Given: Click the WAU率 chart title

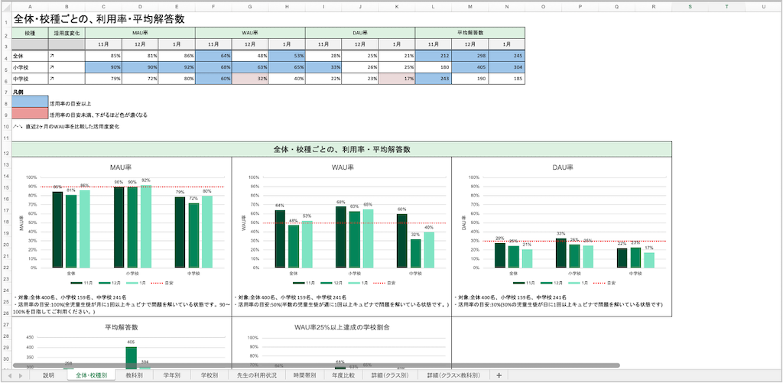Looking at the screenshot, I should point(342,167).
